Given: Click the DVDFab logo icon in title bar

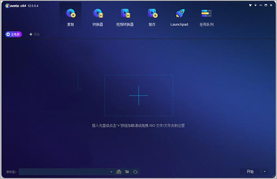Looking at the screenshot, I should point(7,6).
